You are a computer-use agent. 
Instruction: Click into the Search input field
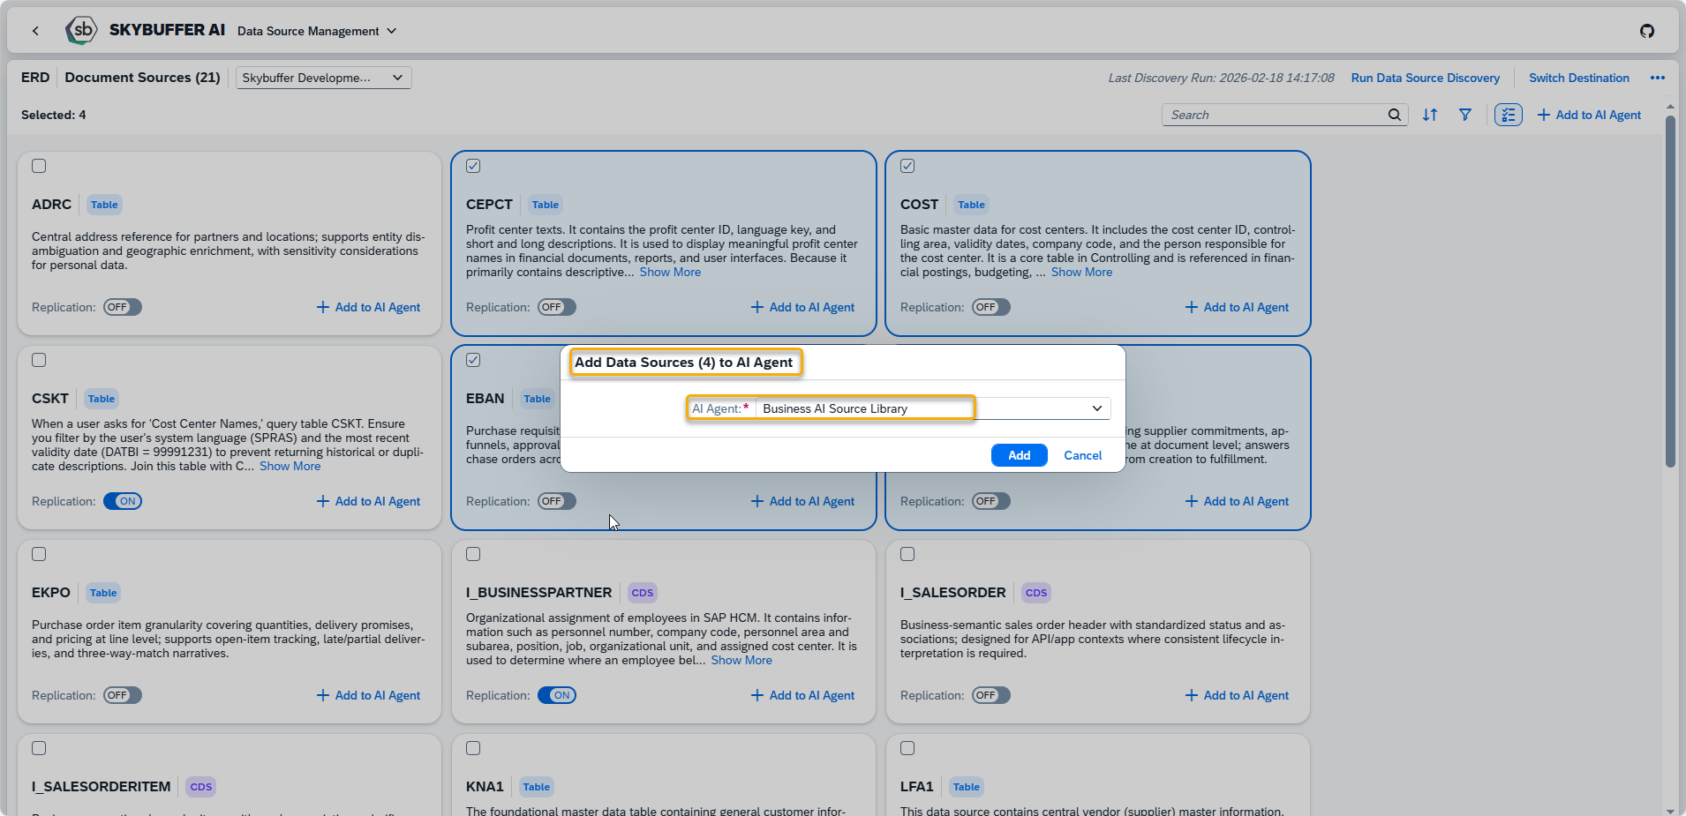coord(1276,115)
